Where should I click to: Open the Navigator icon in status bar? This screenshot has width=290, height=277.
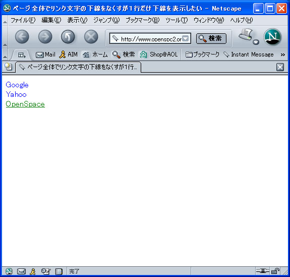coord(9,271)
